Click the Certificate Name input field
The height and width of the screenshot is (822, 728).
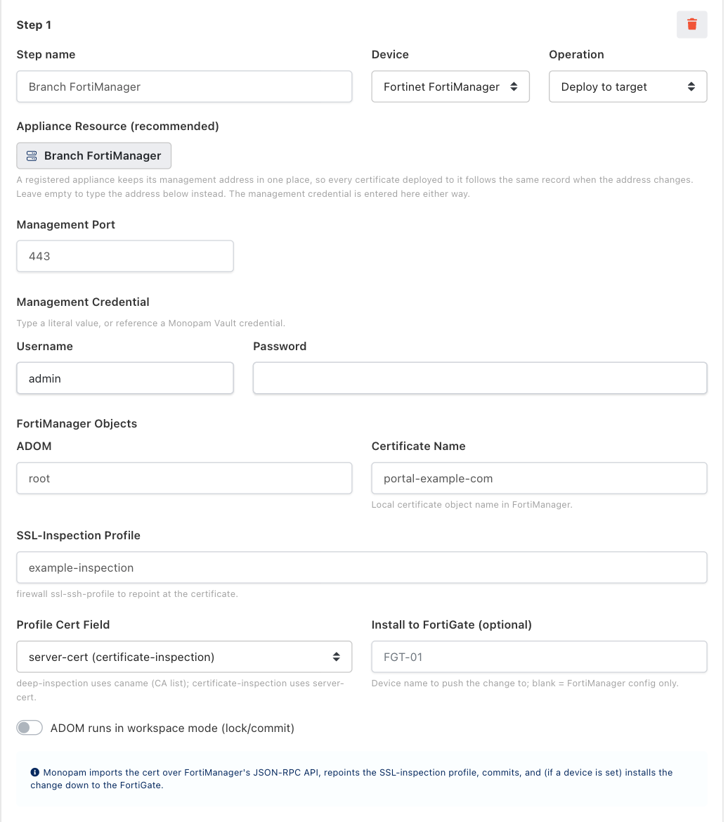pos(539,478)
